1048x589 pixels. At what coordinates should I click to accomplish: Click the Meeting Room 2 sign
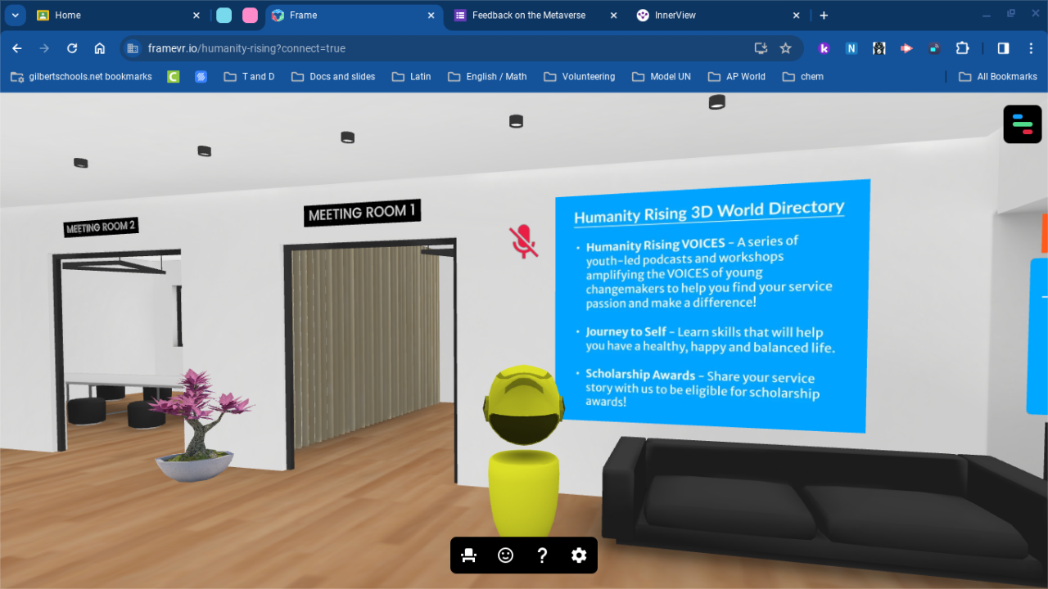click(x=101, y=227)
